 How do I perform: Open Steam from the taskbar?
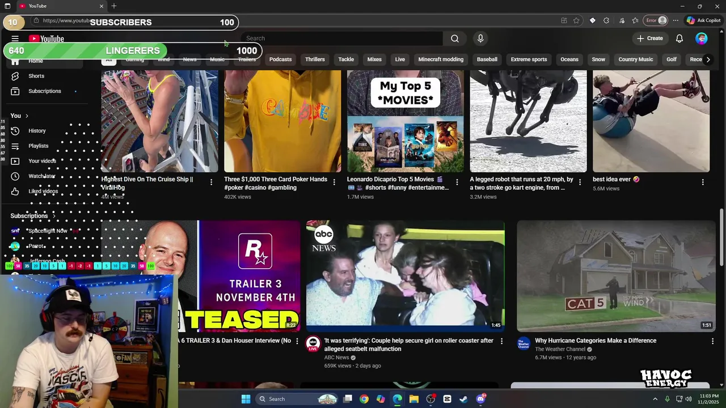[463, 399]
